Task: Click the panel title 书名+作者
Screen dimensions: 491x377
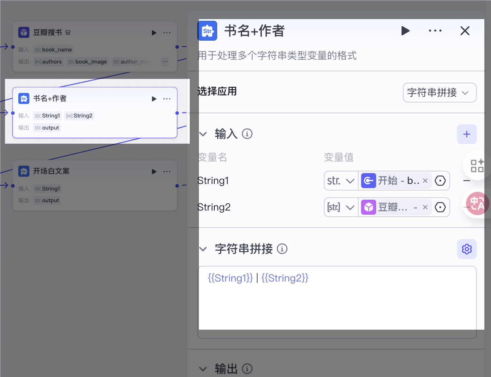Action: (x=254, y=31)
